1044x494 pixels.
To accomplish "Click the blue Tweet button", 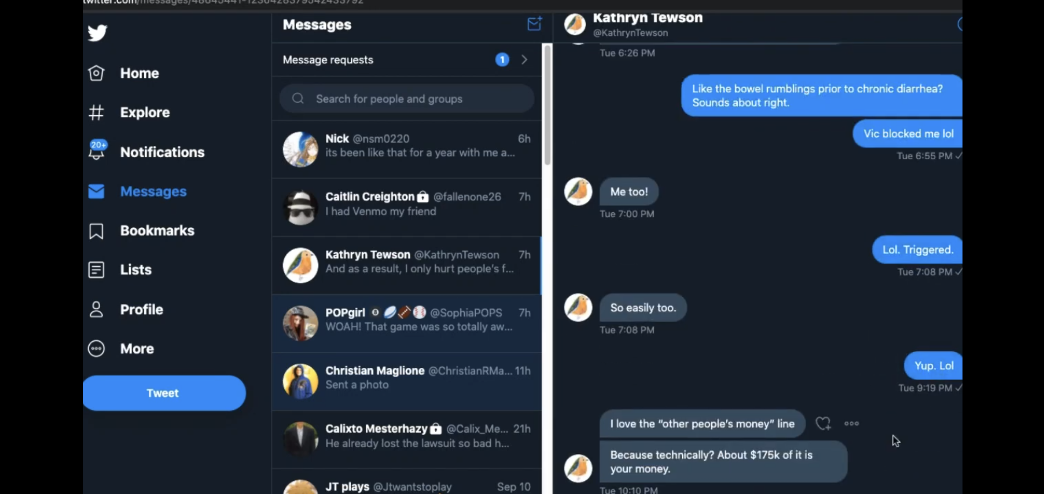I will [164, 393].
